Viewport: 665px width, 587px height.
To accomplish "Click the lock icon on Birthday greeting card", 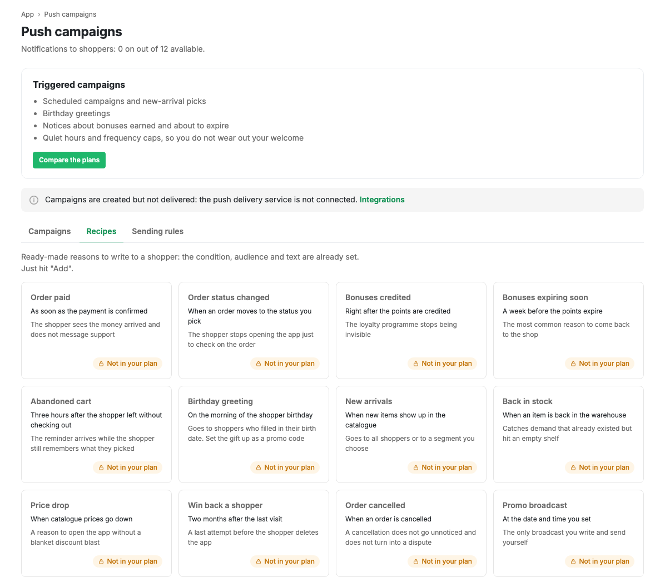I will (259, 468).
